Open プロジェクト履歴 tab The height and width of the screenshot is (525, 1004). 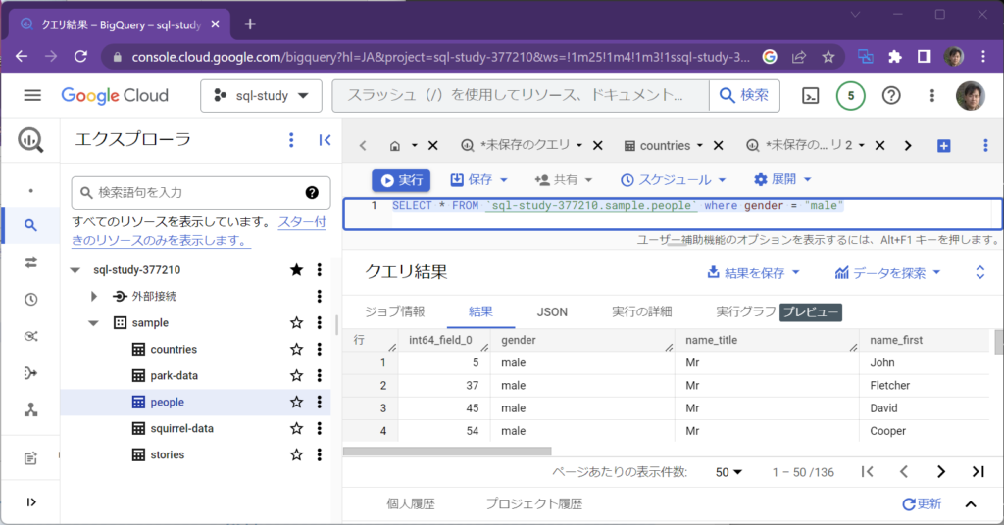tap(534, 503)
